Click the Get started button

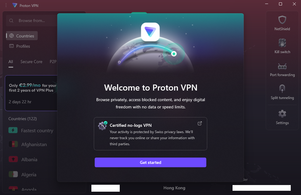coord(150,162)
